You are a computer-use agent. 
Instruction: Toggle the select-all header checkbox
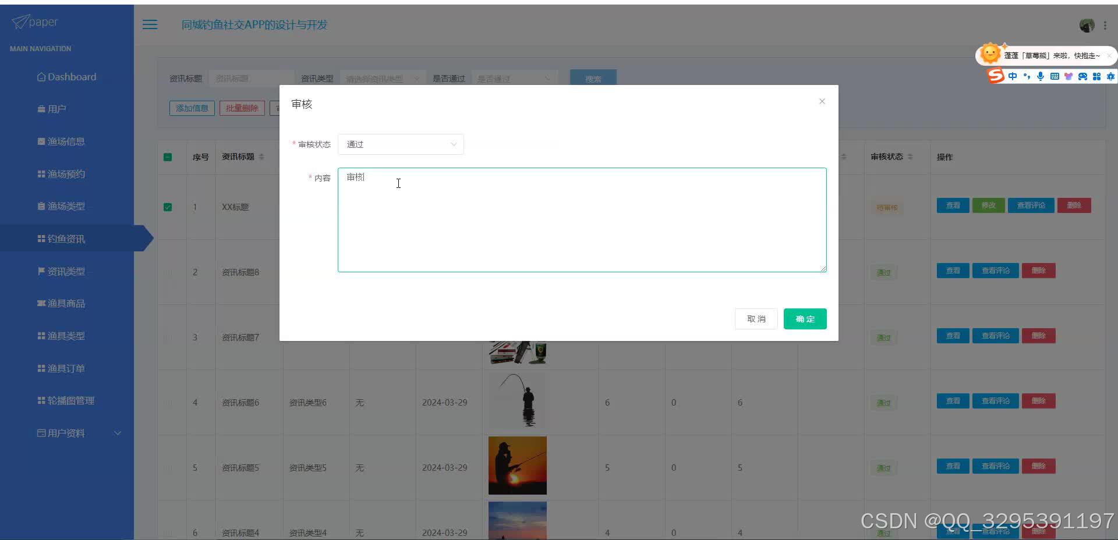(x=168, y=157)
